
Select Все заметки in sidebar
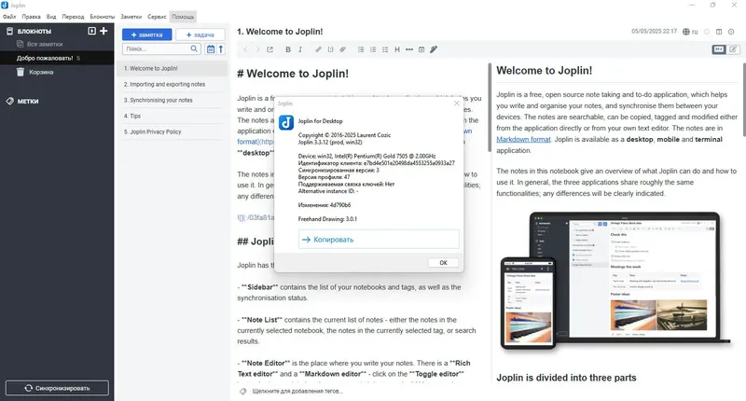pos(45,44)
